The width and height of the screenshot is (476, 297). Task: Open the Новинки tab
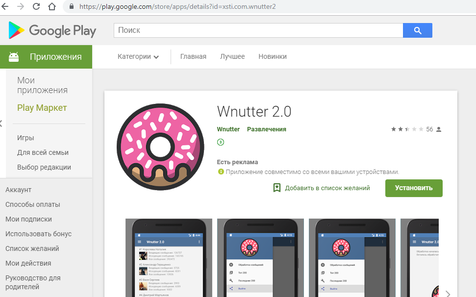click(x=272, y=57)
